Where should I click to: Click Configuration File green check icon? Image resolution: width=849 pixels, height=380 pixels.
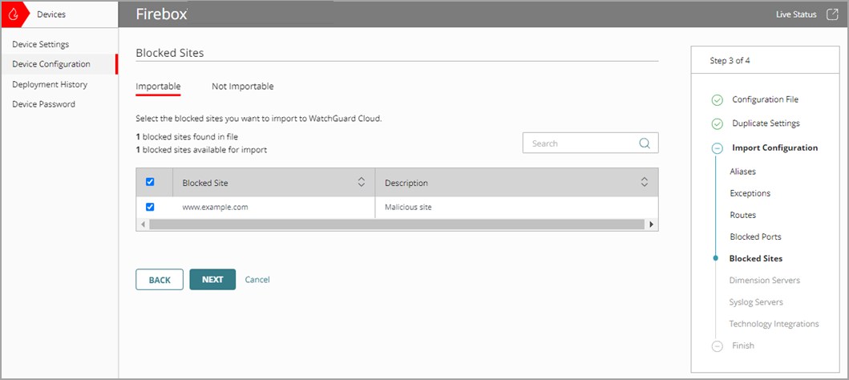click(x=717, y=100)
